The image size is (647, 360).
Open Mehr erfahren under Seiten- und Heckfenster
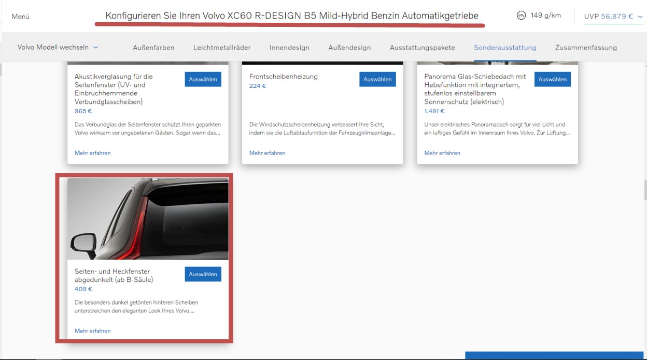point(93,331)
